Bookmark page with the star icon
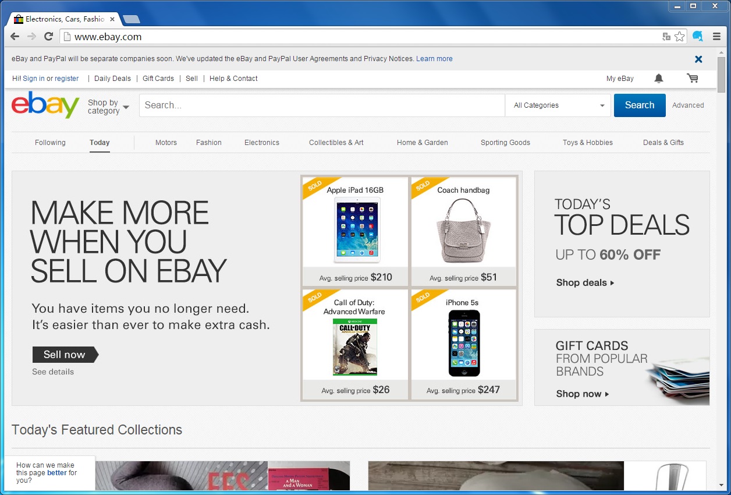 679,37
